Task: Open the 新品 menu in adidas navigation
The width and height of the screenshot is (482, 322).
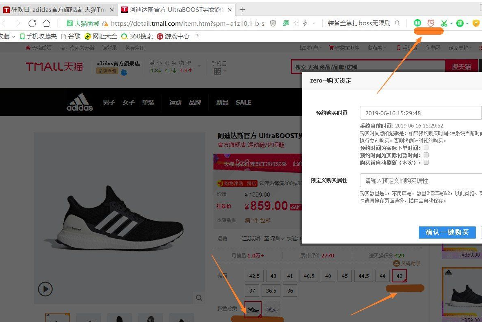Action: click(x=222, y=102)
